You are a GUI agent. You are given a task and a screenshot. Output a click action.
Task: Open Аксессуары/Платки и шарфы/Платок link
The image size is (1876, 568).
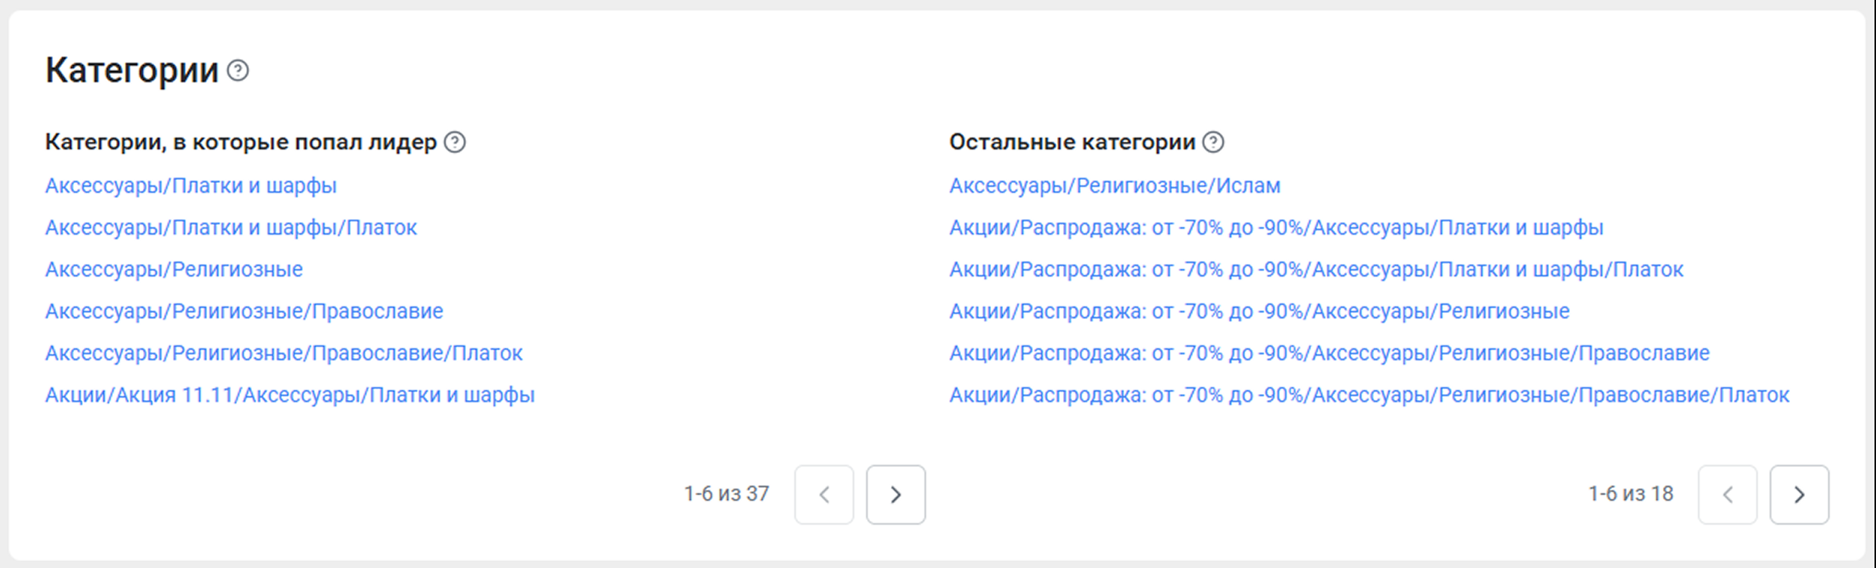point(230,227)
